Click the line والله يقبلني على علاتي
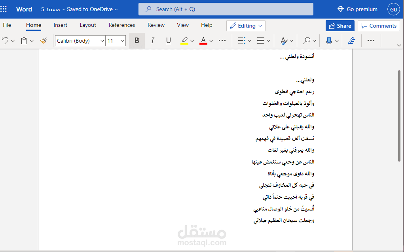Image resolution: width=404 pixels, height=252 pixels. (292, 127)
